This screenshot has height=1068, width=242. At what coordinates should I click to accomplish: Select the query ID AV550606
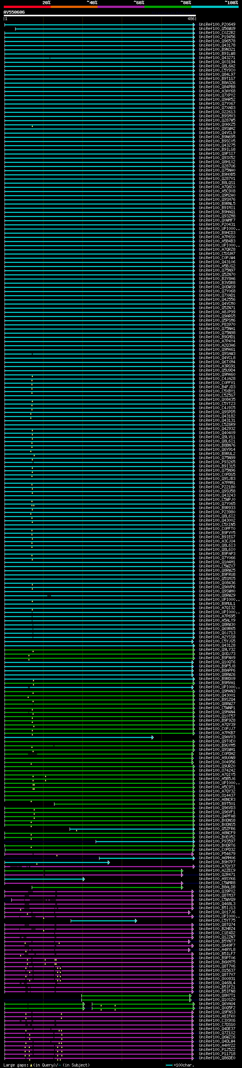(14, 12)
